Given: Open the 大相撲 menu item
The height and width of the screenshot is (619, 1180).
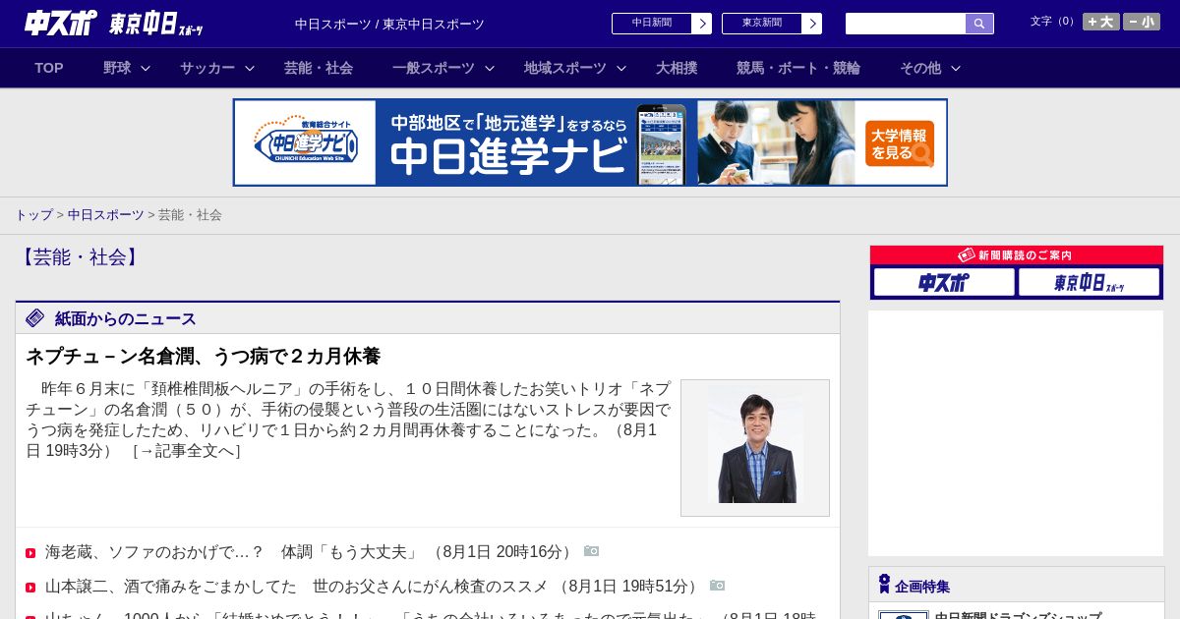Looking at the screenshot, I should pos(677,68).
